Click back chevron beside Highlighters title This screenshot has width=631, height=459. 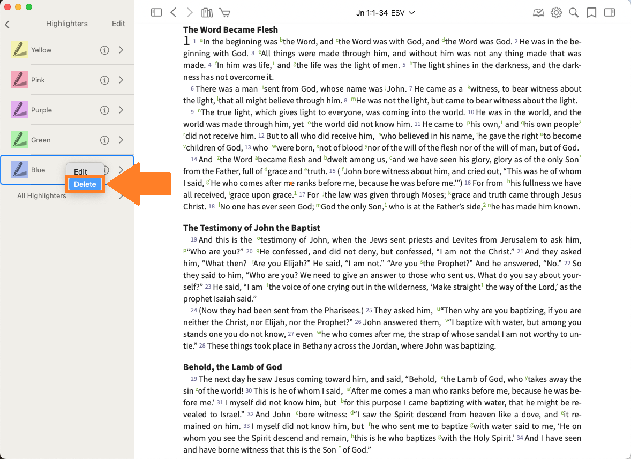(7, 24)
